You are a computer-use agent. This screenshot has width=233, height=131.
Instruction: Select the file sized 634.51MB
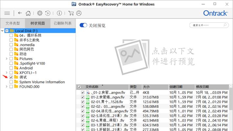click(x=153, y=125)
